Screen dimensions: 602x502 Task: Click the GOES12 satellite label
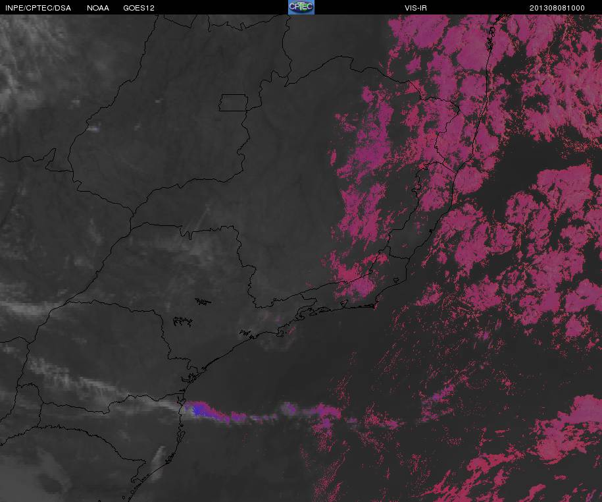pos(139,8)
